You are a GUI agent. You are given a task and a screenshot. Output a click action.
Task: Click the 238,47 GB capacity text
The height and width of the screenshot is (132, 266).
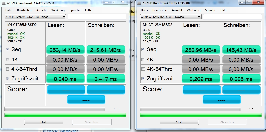15,41
